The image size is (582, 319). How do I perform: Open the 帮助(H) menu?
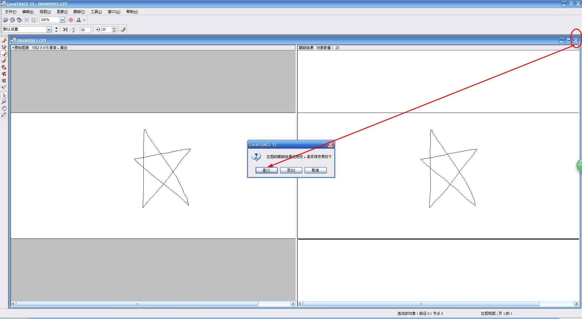click(x=132, y=12)
